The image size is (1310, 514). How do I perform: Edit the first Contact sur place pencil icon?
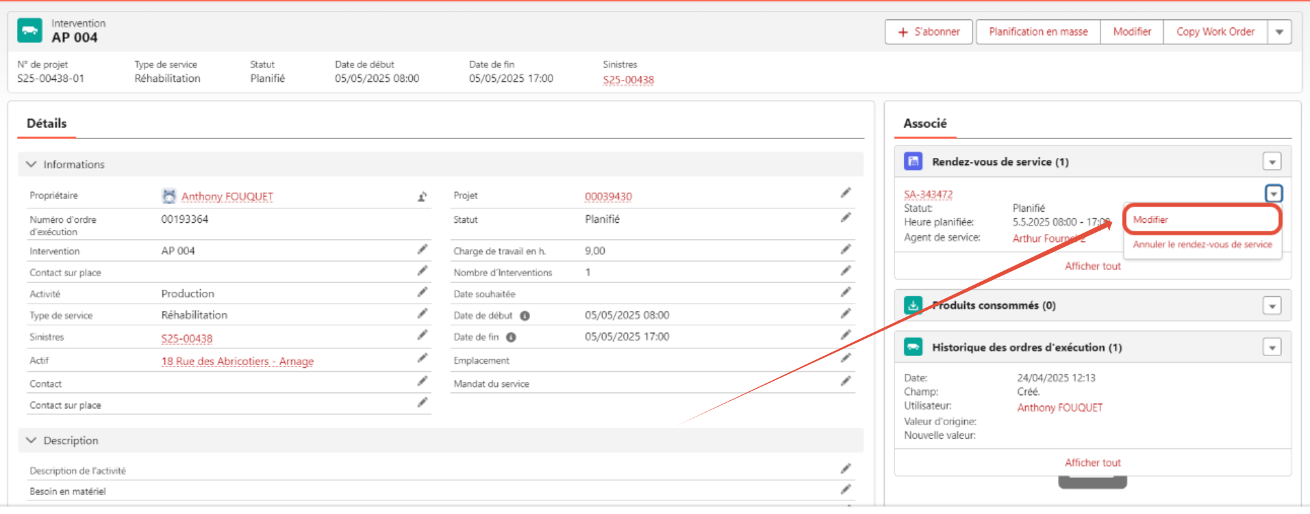point(422,271)
